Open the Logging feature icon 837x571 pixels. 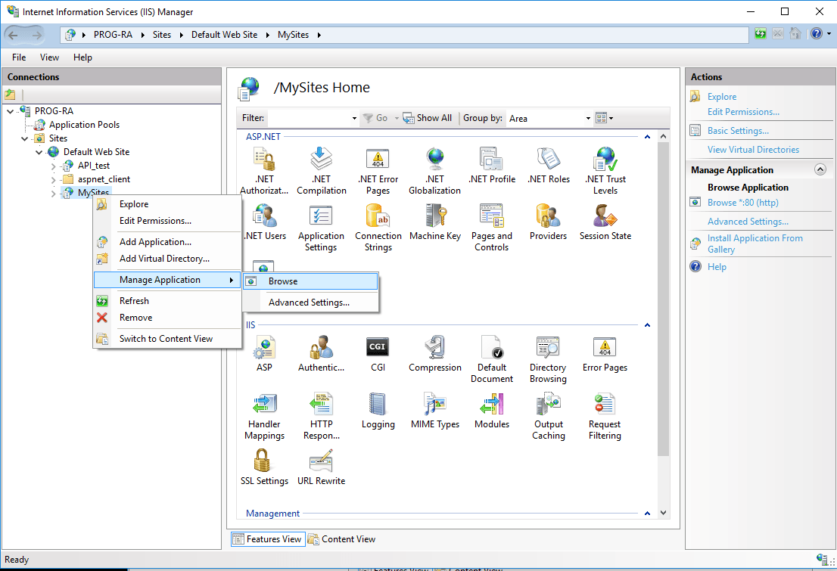tap(378, 404)
